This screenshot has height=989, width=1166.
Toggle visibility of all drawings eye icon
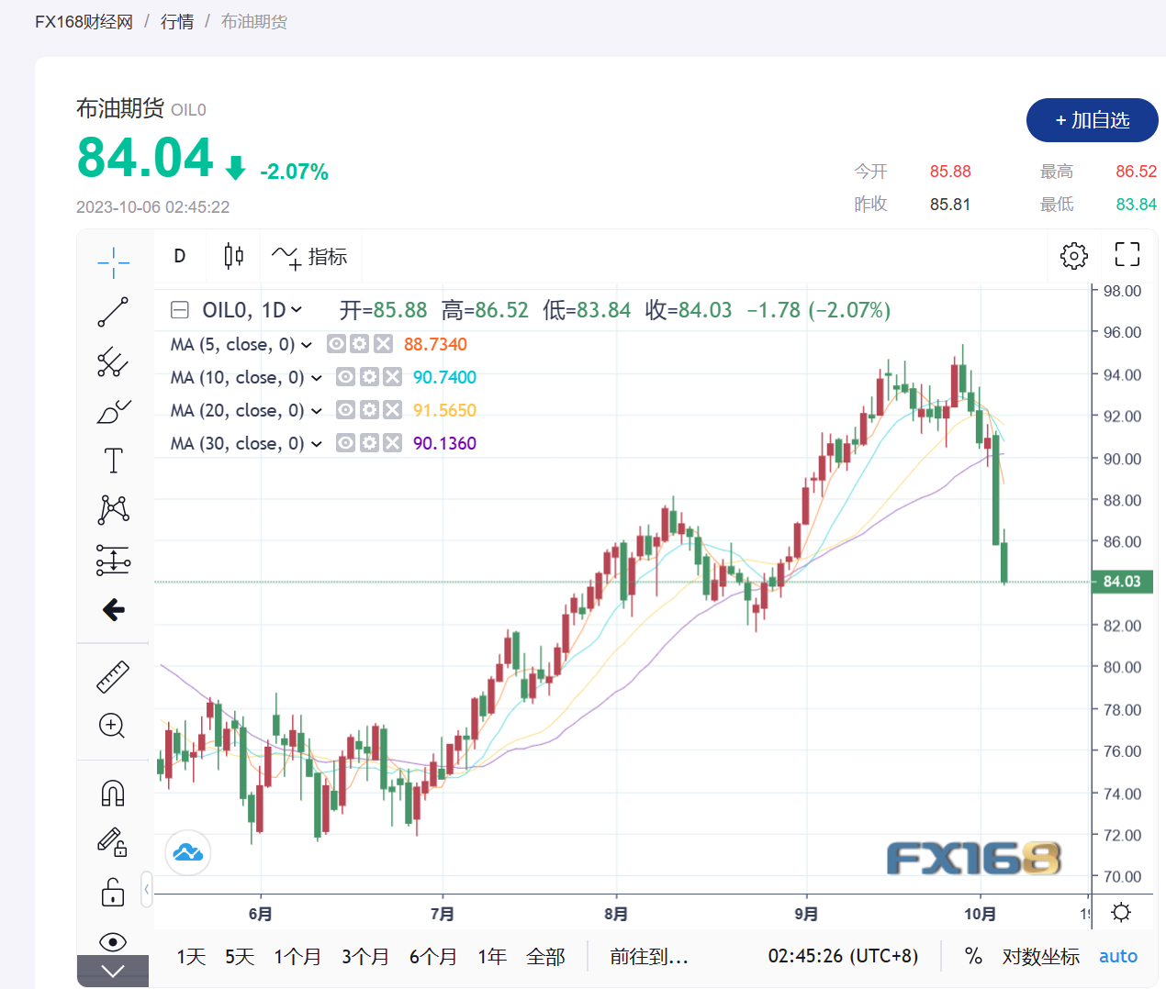point(113,941)
